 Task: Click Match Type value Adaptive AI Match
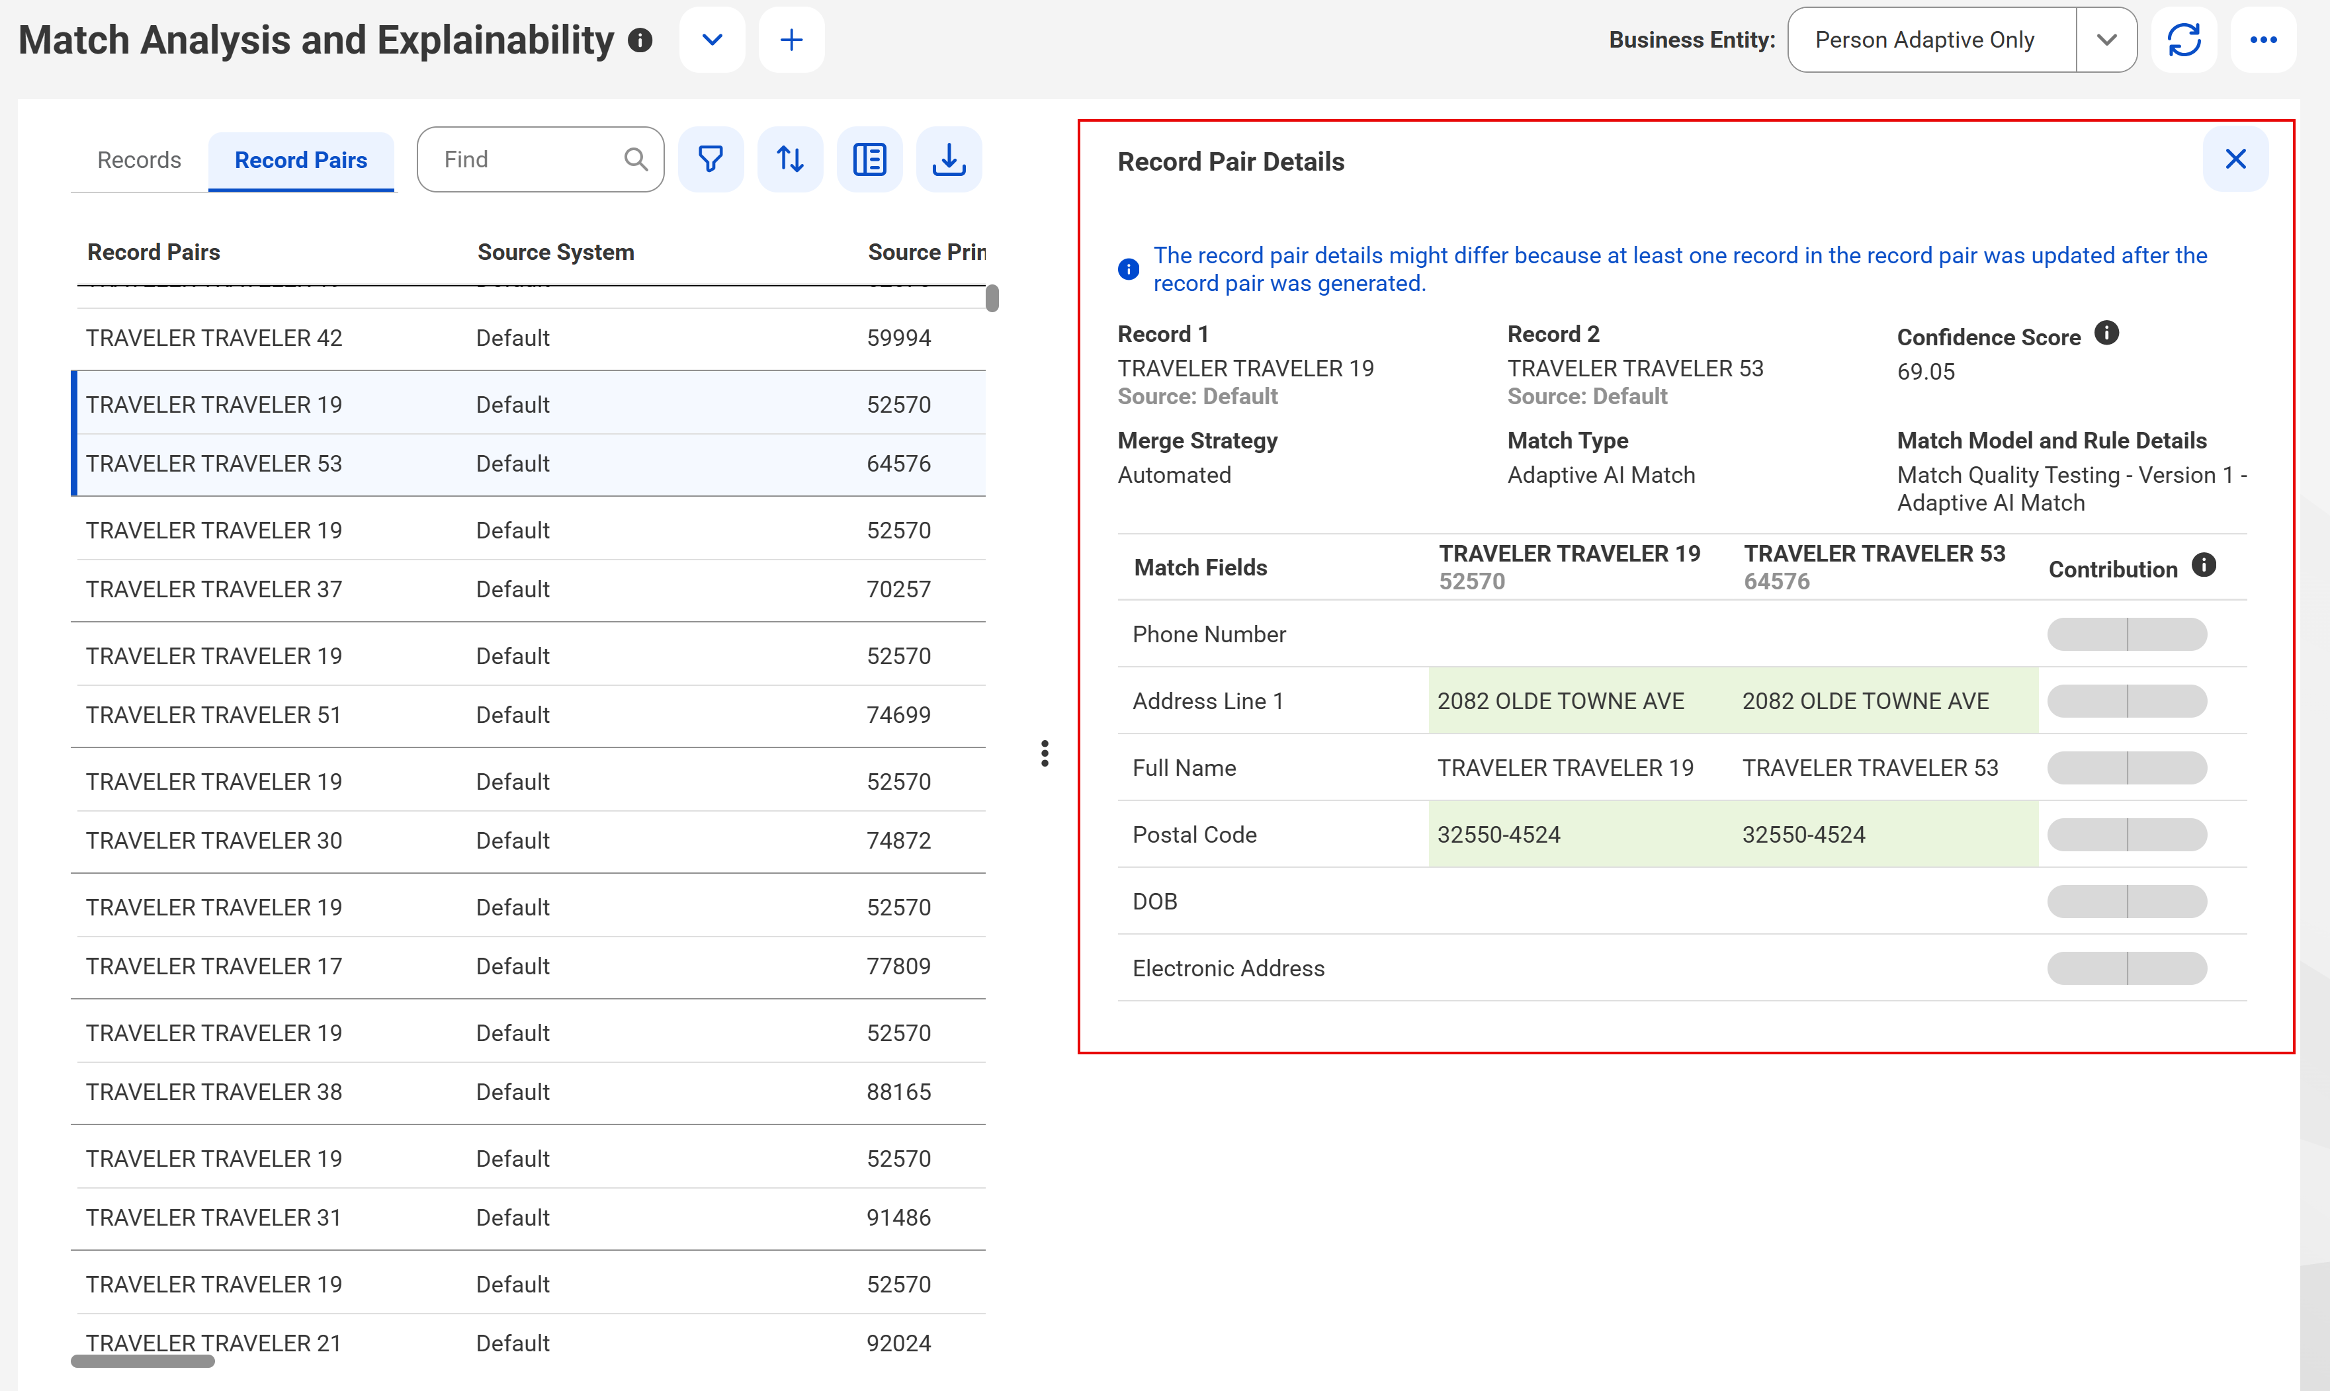tap(1601, 475)
